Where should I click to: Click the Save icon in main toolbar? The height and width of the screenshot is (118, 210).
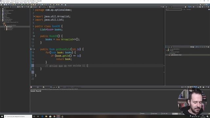coord(4,5)
